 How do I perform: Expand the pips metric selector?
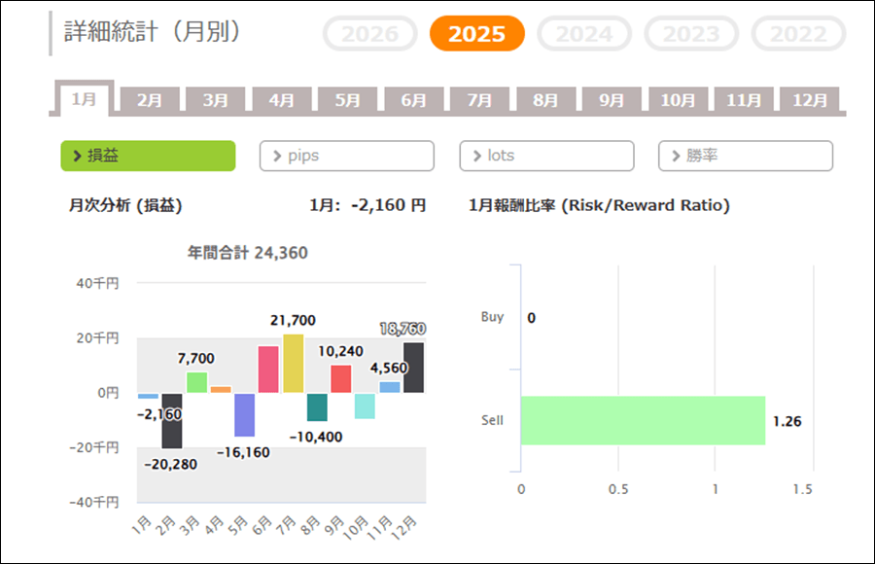[346, 156]
